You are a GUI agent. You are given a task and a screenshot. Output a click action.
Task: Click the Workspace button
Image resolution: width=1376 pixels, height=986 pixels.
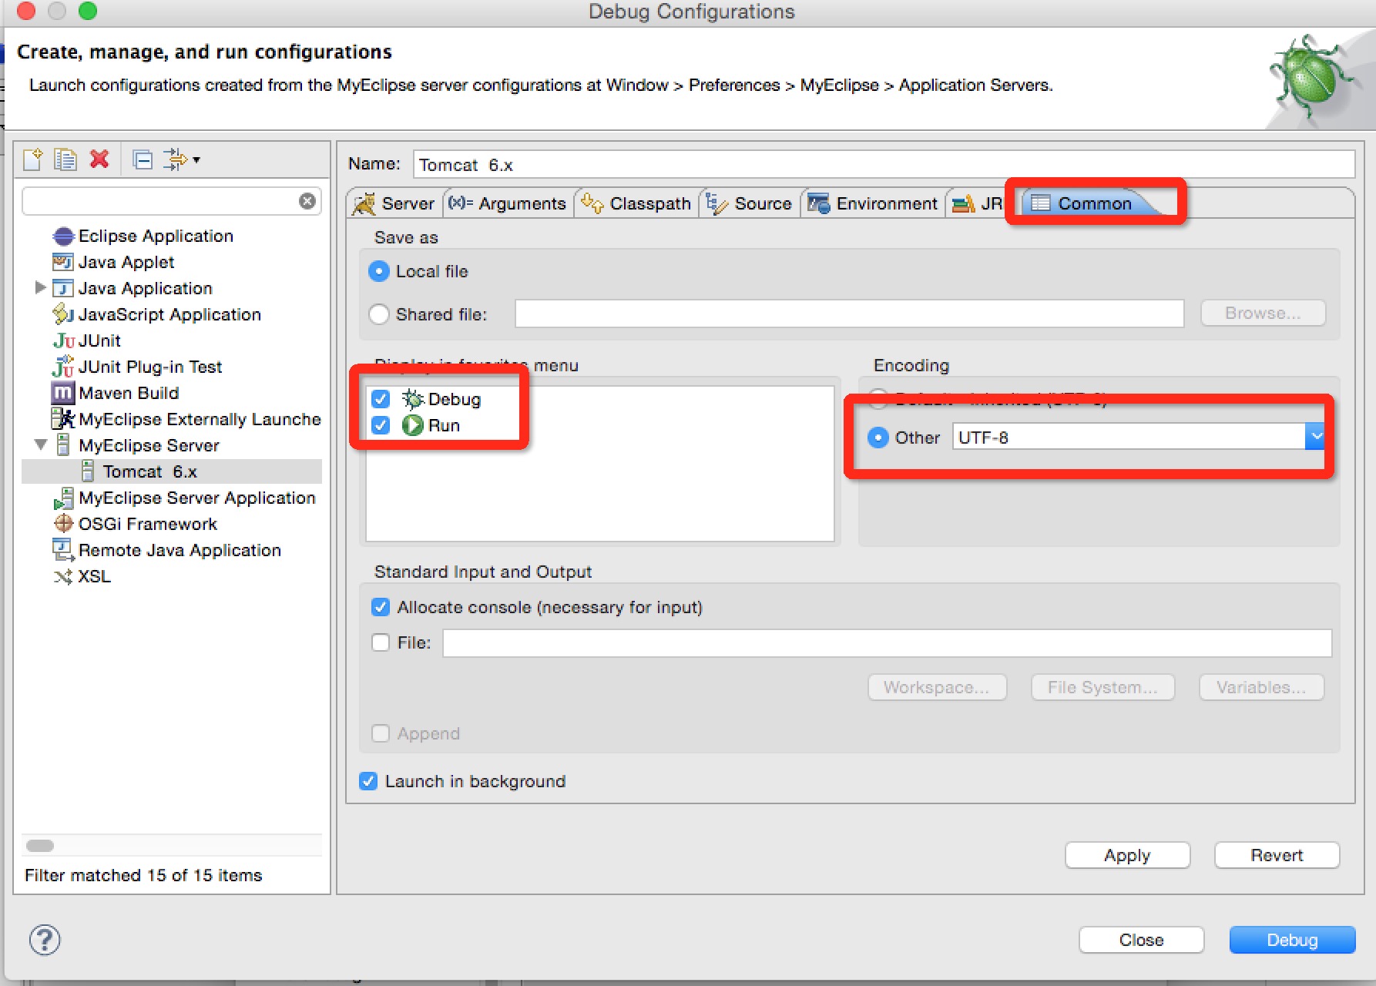click(x=937, y=687)
